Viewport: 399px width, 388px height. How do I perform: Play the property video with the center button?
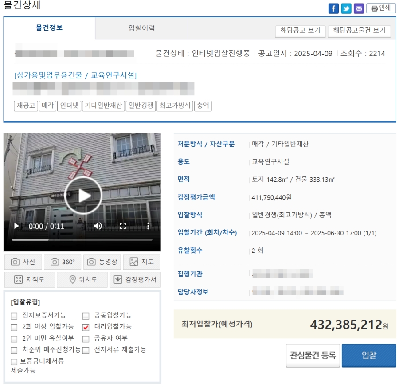click(83, 195)
